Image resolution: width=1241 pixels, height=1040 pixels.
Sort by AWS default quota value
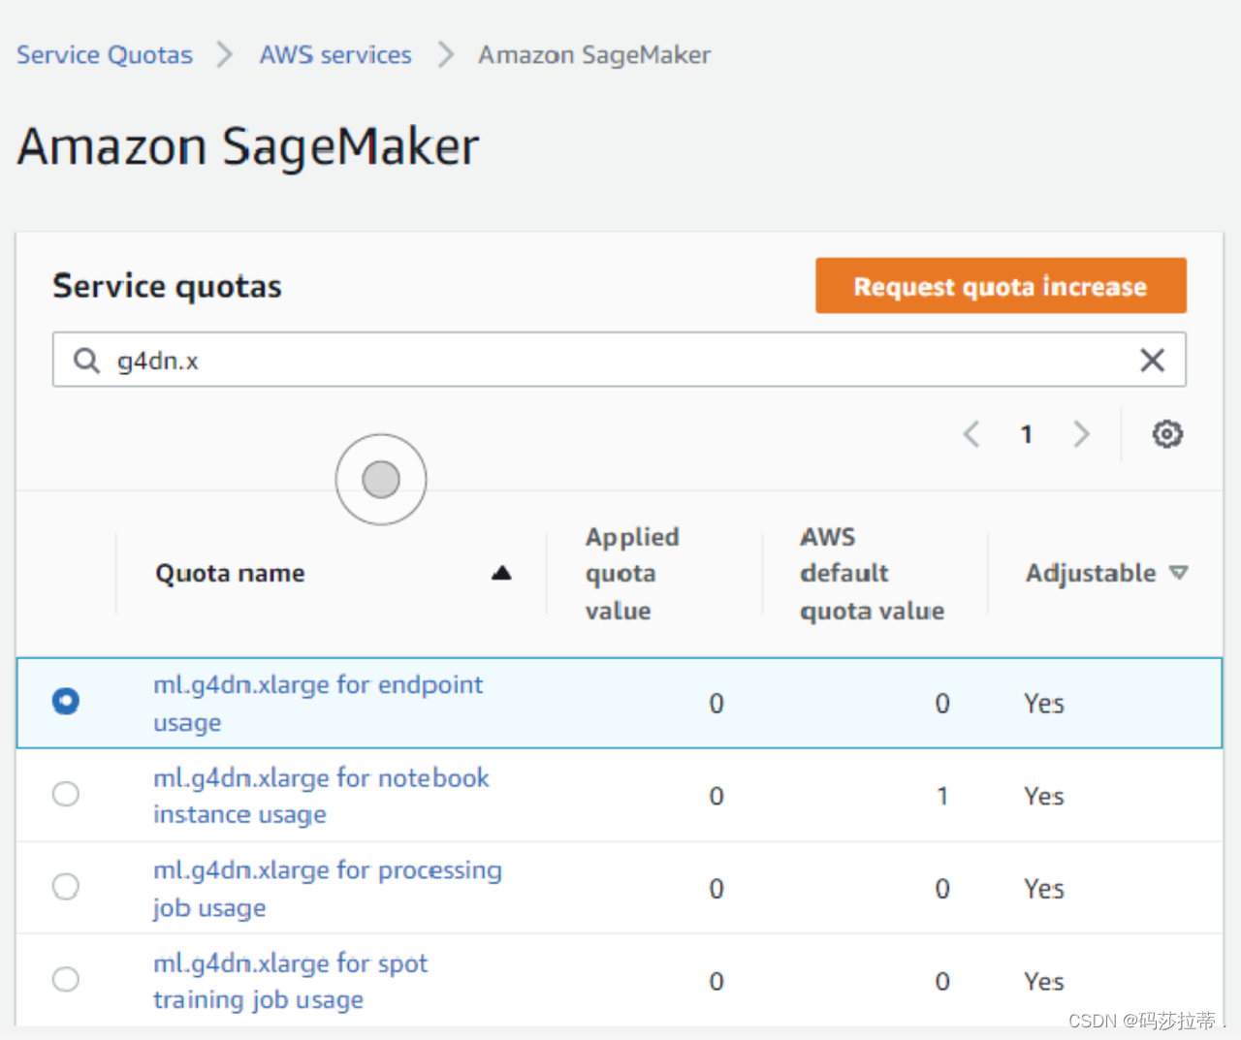872,574
